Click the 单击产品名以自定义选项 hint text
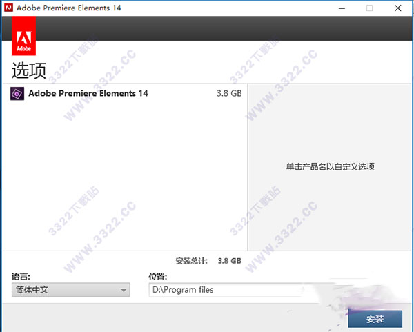The image size is (414, 332). 330,167
